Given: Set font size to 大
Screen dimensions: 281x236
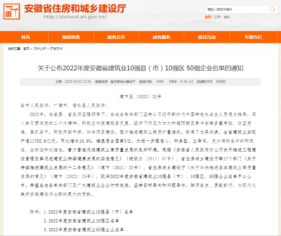Looking at the screenshot, I should tap(181, 82).
